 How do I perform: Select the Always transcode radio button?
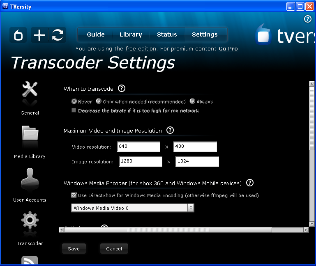point(192,101)
